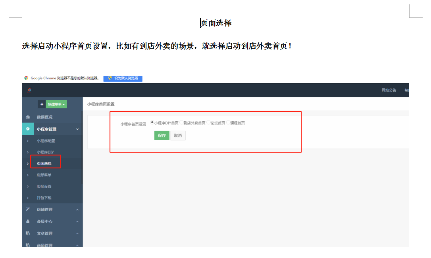Expand the 会员中心 section chevron
431x258 pixels.
[x=77, y=222]
